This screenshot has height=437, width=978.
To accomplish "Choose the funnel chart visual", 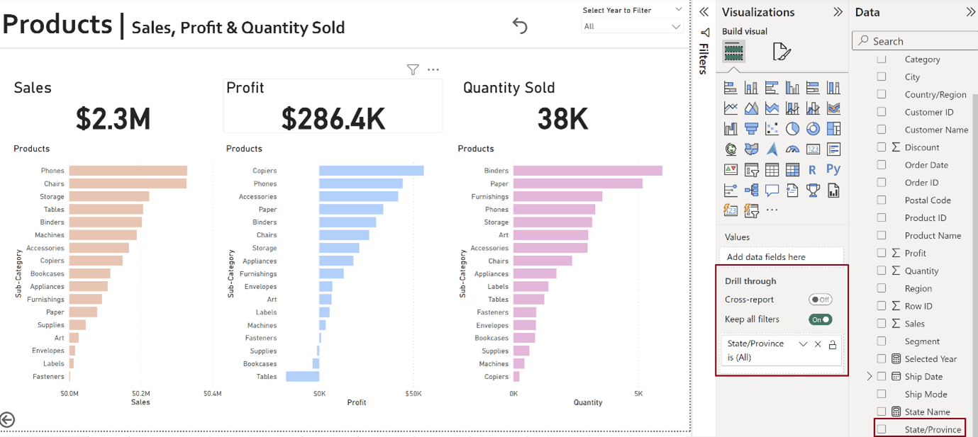I will [751, 129].
